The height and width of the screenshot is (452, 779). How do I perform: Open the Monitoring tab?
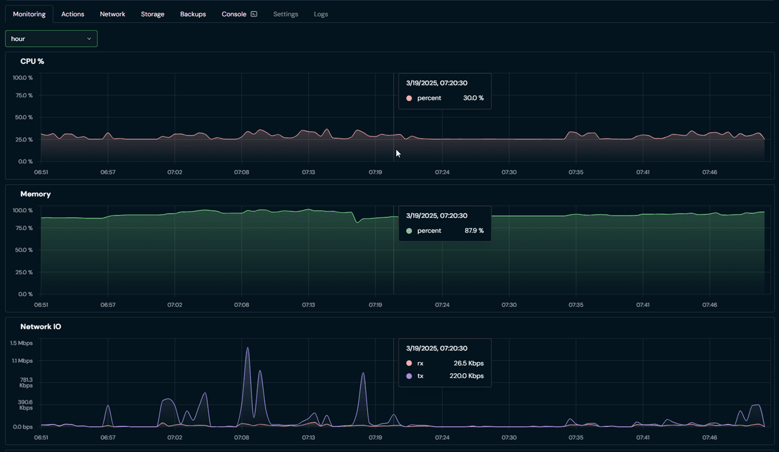coord(29,14)
